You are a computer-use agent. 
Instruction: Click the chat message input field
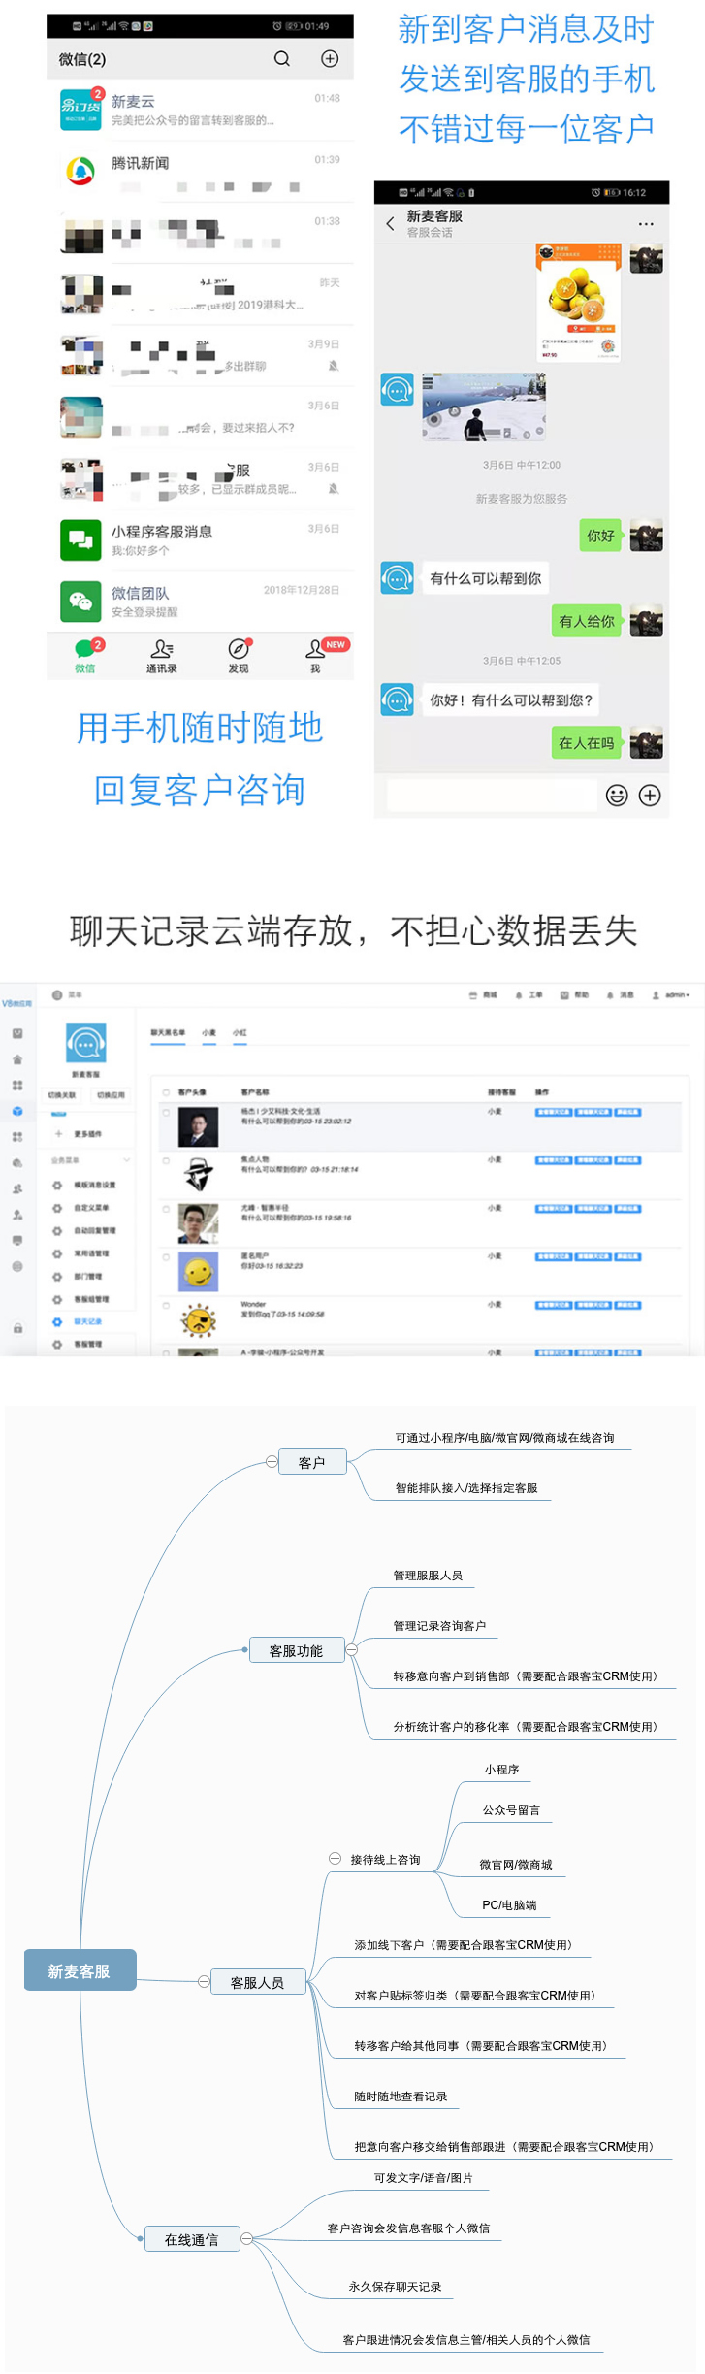click(491, 796)
